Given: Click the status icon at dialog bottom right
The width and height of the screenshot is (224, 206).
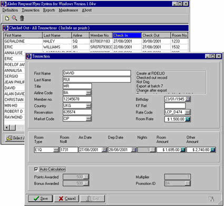Looking at the screenshot, I should pyautogui.click(x=211, y=199).
